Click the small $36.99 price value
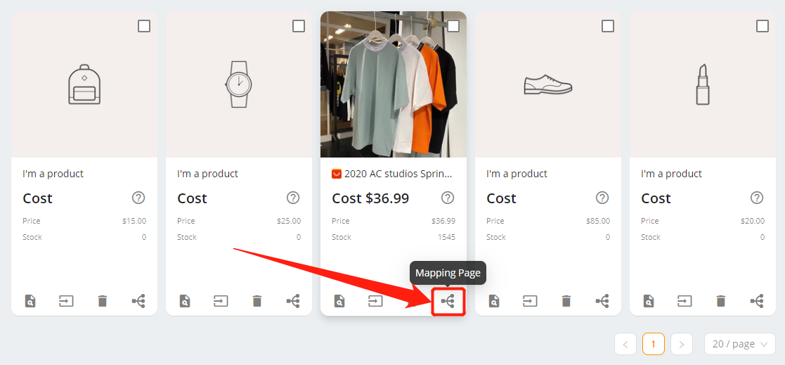 tap(443, 221)
